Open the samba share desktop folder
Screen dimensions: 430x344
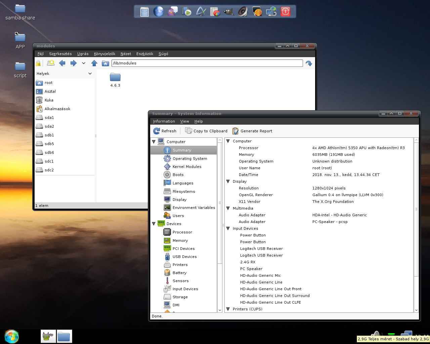(x=20, y=12)
